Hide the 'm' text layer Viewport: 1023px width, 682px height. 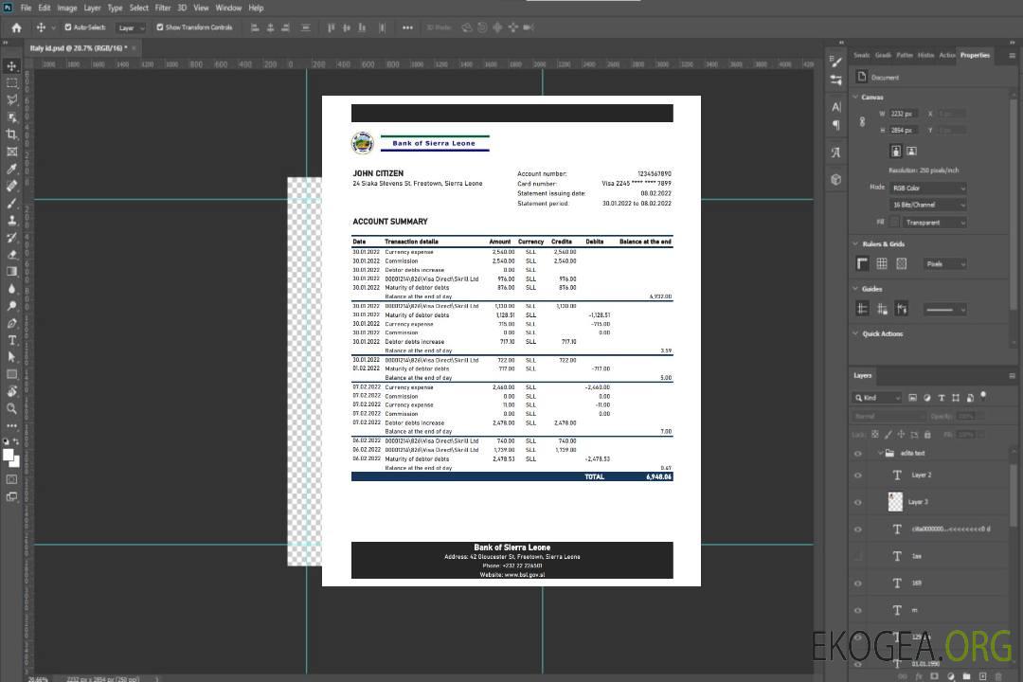pos(858,610)
